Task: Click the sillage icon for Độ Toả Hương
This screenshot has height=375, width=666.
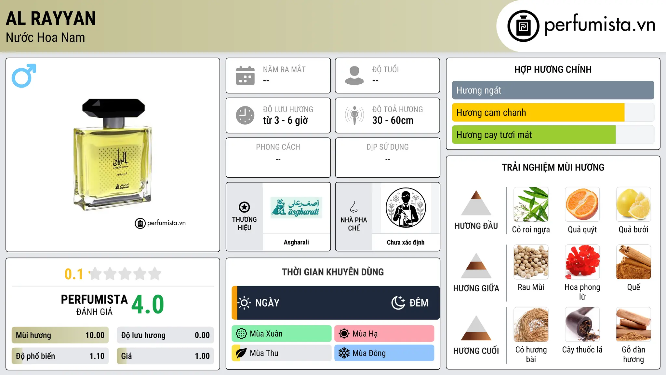Action: pos(354,115)
